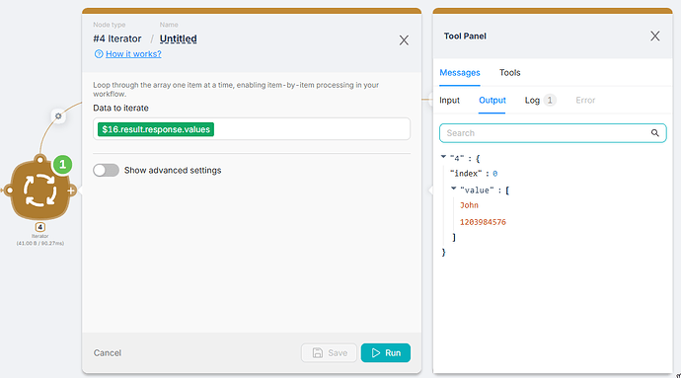Click the Save button
This screenshot has width=681, height=378.
330,352
